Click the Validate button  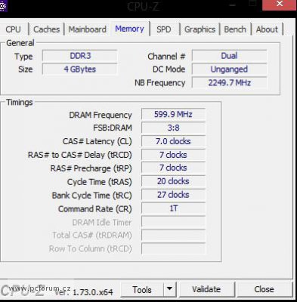tap(206, 289)
